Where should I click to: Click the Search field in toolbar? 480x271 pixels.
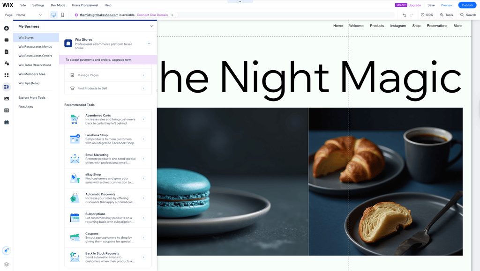[468, 15]
